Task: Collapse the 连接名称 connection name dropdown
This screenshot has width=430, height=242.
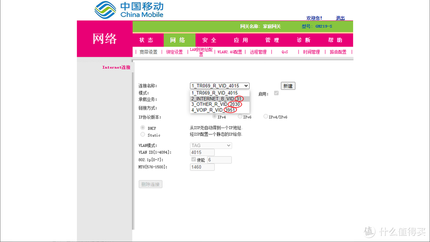Action: [x=219, y=86]
